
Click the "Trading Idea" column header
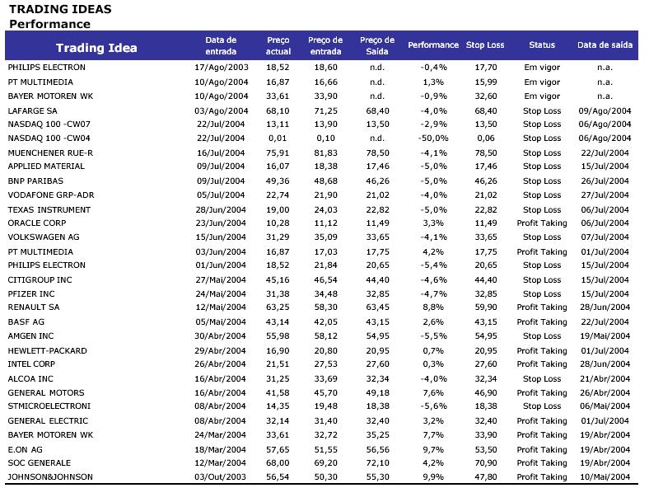pos(96,48)
